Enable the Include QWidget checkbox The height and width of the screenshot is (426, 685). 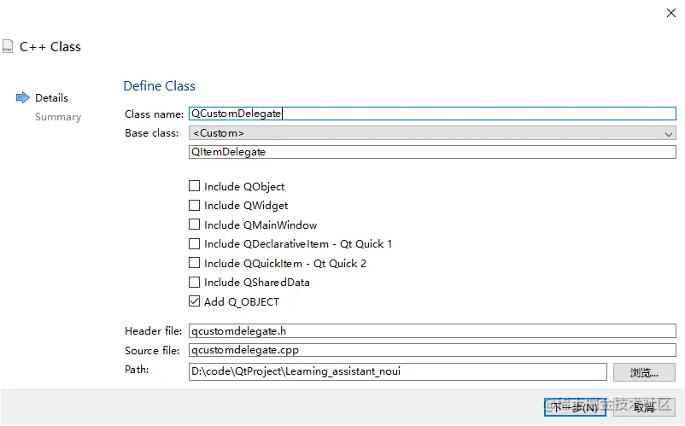(x=195, y=205)
